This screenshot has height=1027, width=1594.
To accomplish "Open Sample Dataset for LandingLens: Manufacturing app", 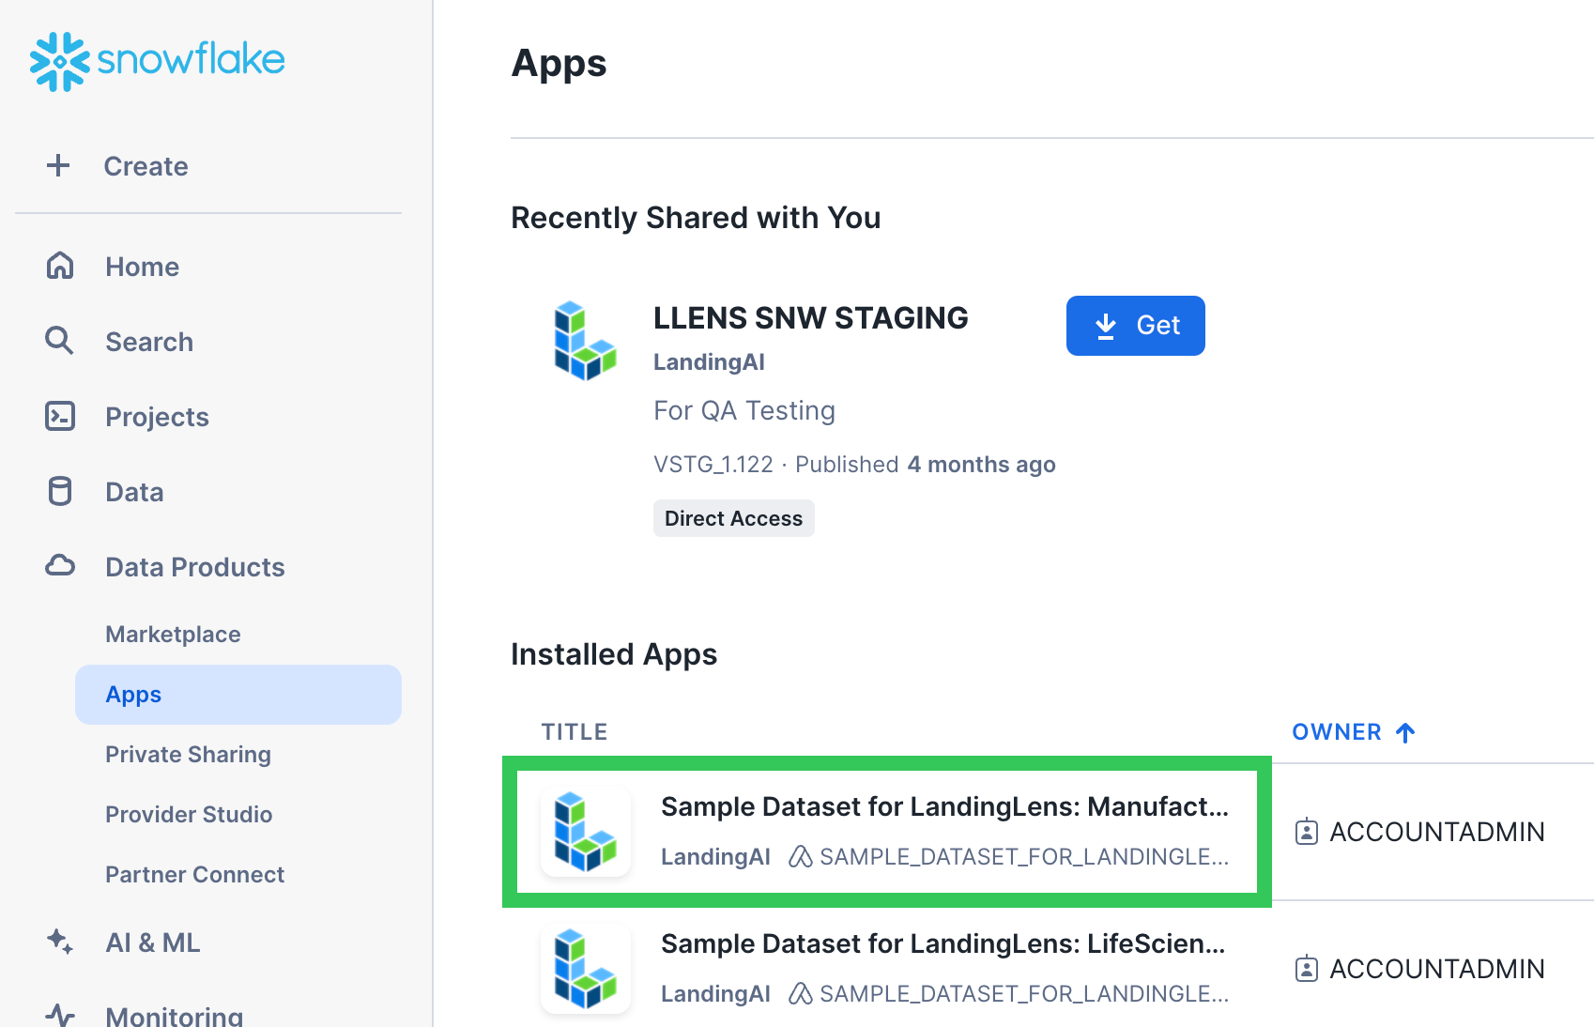I will [x=943, y=807].
